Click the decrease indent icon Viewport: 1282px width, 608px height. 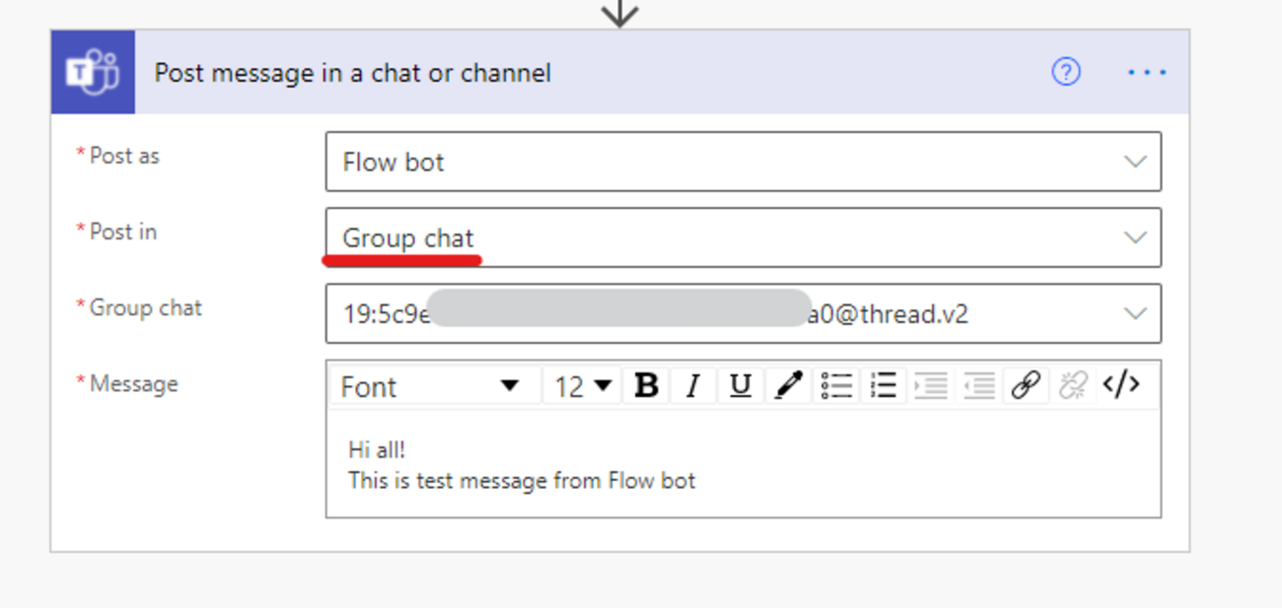[x=978, y=386]
